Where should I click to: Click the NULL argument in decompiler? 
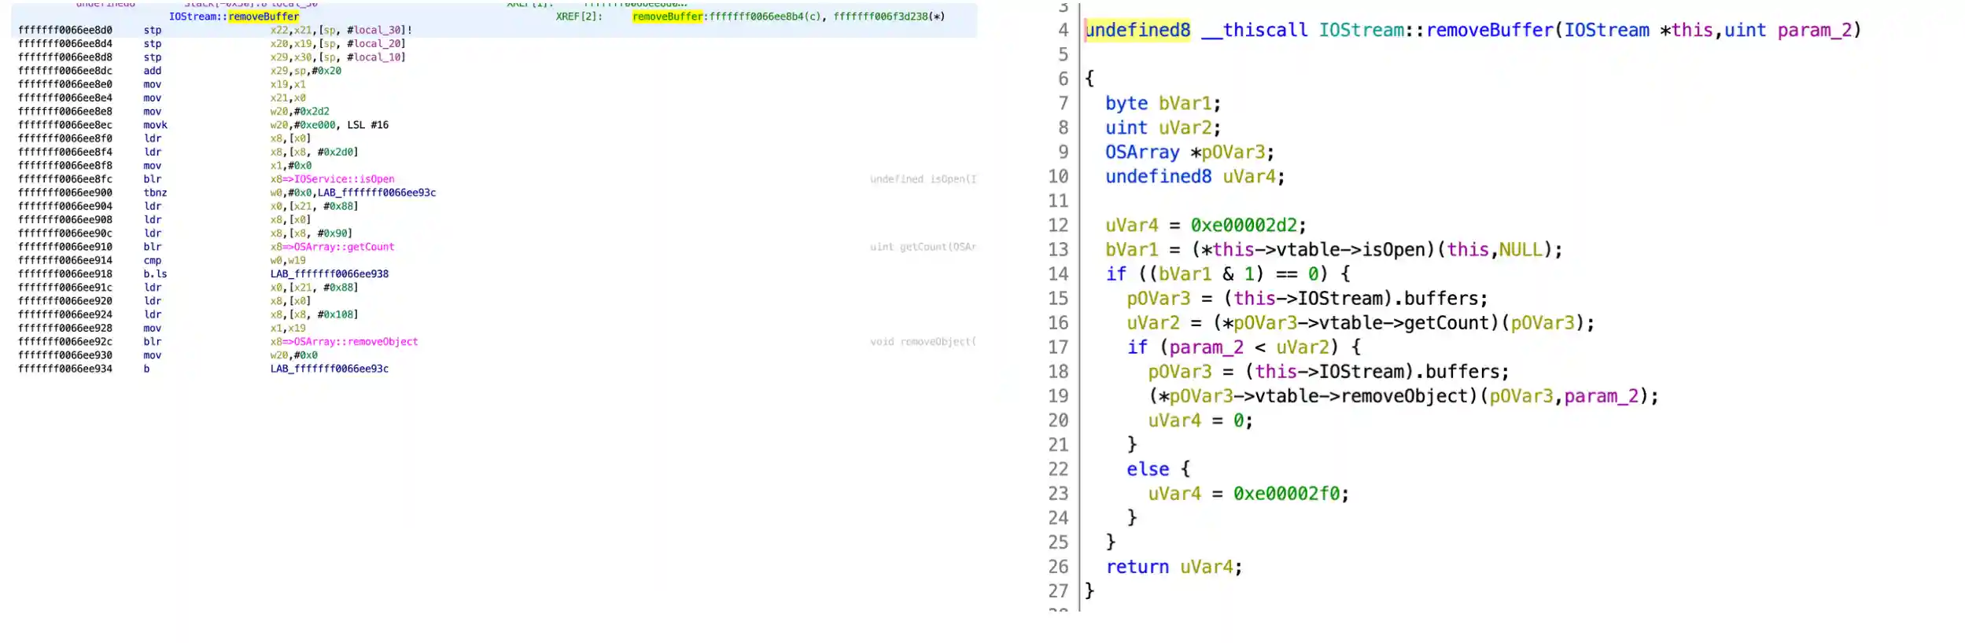click(1521, 249)
